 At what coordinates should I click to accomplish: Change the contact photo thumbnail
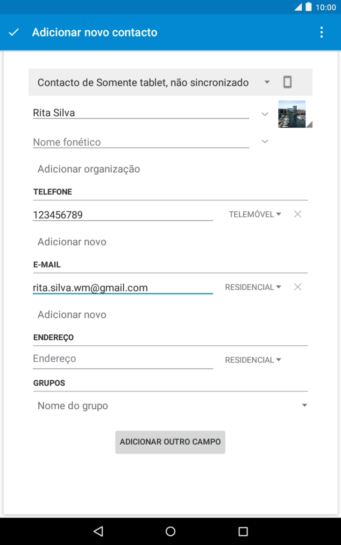[295, 114]
